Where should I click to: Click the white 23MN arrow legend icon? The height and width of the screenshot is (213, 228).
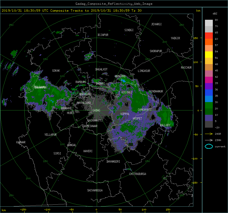pyautogui.click(x=209, y=140)
